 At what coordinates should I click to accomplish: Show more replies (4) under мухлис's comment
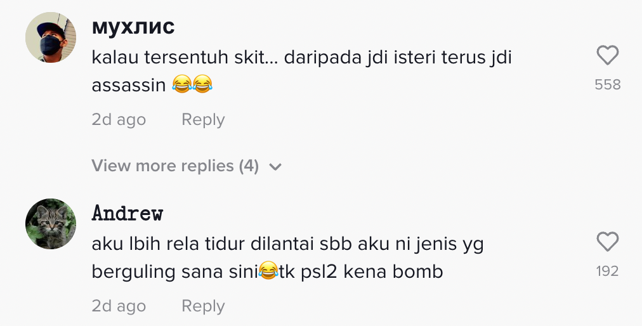tap(175, 166)
